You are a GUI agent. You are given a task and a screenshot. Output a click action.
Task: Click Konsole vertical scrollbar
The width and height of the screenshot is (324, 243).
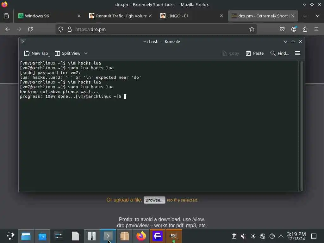[x=302, y=126]
